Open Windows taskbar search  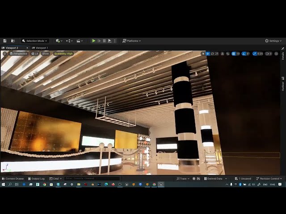tap(10, 184)
